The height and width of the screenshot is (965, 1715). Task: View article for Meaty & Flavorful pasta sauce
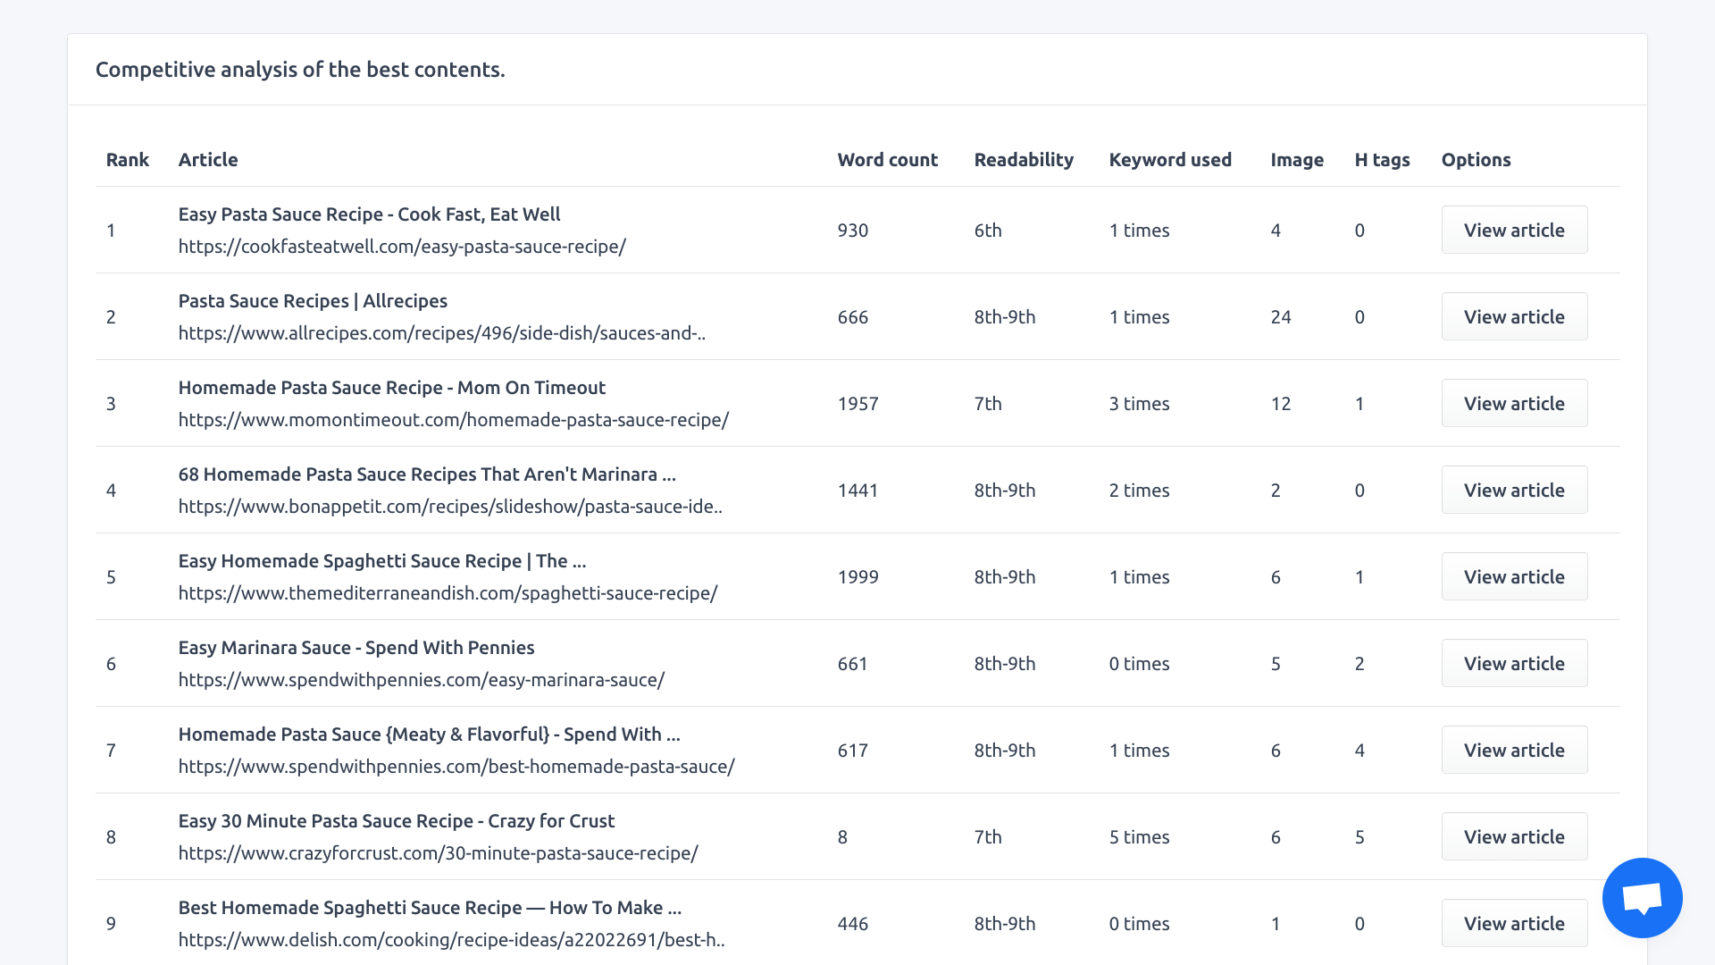click(x=1514, y=750)
